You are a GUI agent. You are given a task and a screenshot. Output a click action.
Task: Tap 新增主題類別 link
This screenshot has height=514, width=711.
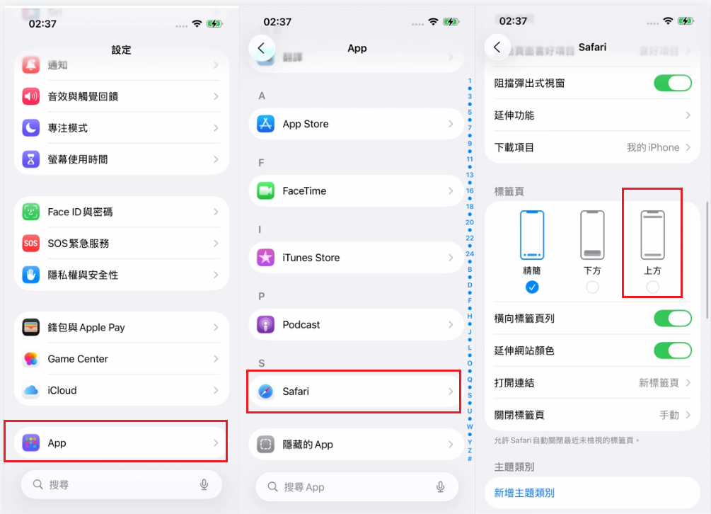tap(524, 493)
